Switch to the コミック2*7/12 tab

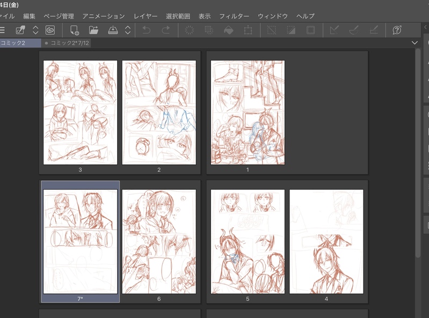[x=67, y=43]
